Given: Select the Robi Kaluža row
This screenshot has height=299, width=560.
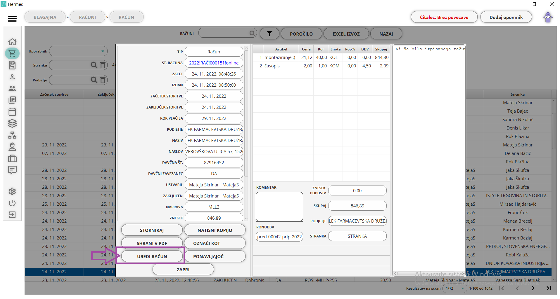Looking at the screenshot, I should click(518, 255).
